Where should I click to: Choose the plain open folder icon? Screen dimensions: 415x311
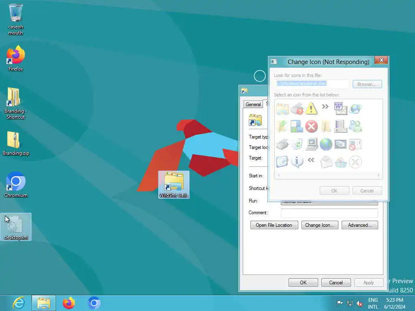(x=326, y=126)
